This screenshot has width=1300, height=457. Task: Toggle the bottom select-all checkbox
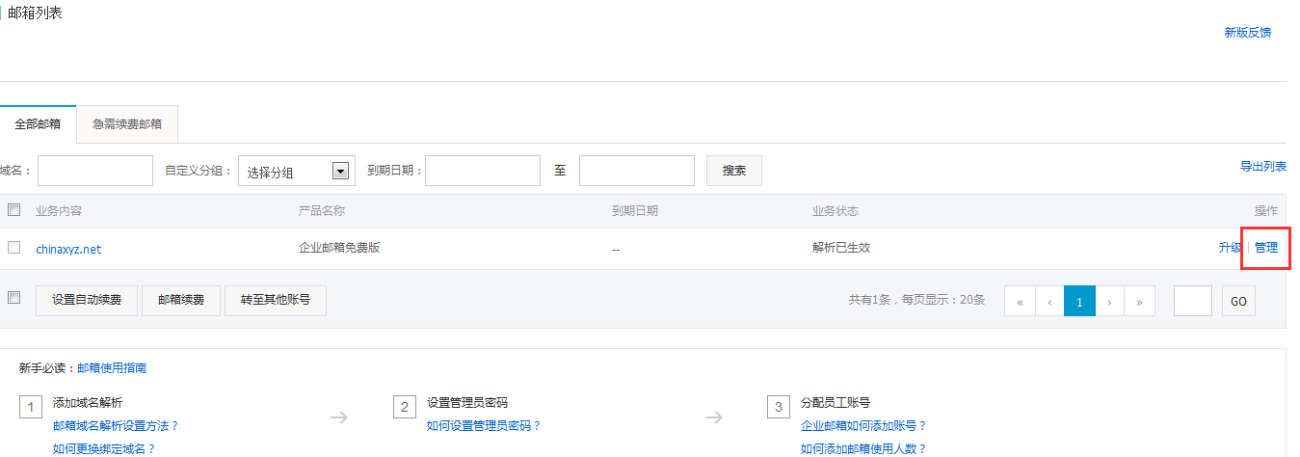coord(13,298)
